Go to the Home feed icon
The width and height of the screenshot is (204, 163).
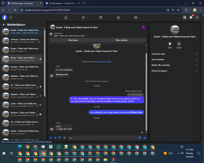[x=66, y=18]
